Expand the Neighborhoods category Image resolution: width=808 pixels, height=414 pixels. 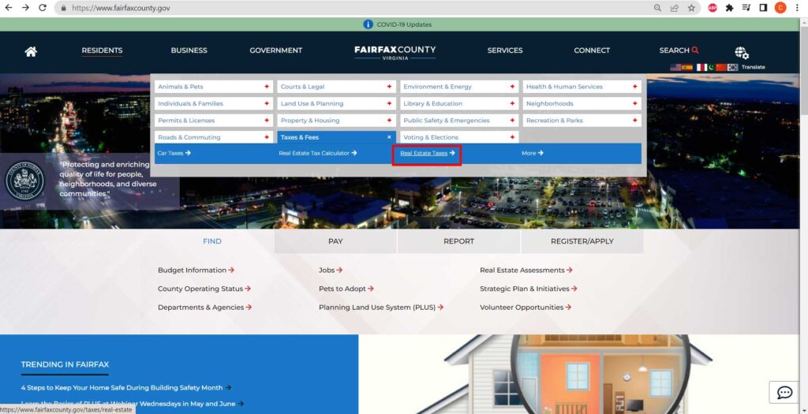tap(582, 103)
